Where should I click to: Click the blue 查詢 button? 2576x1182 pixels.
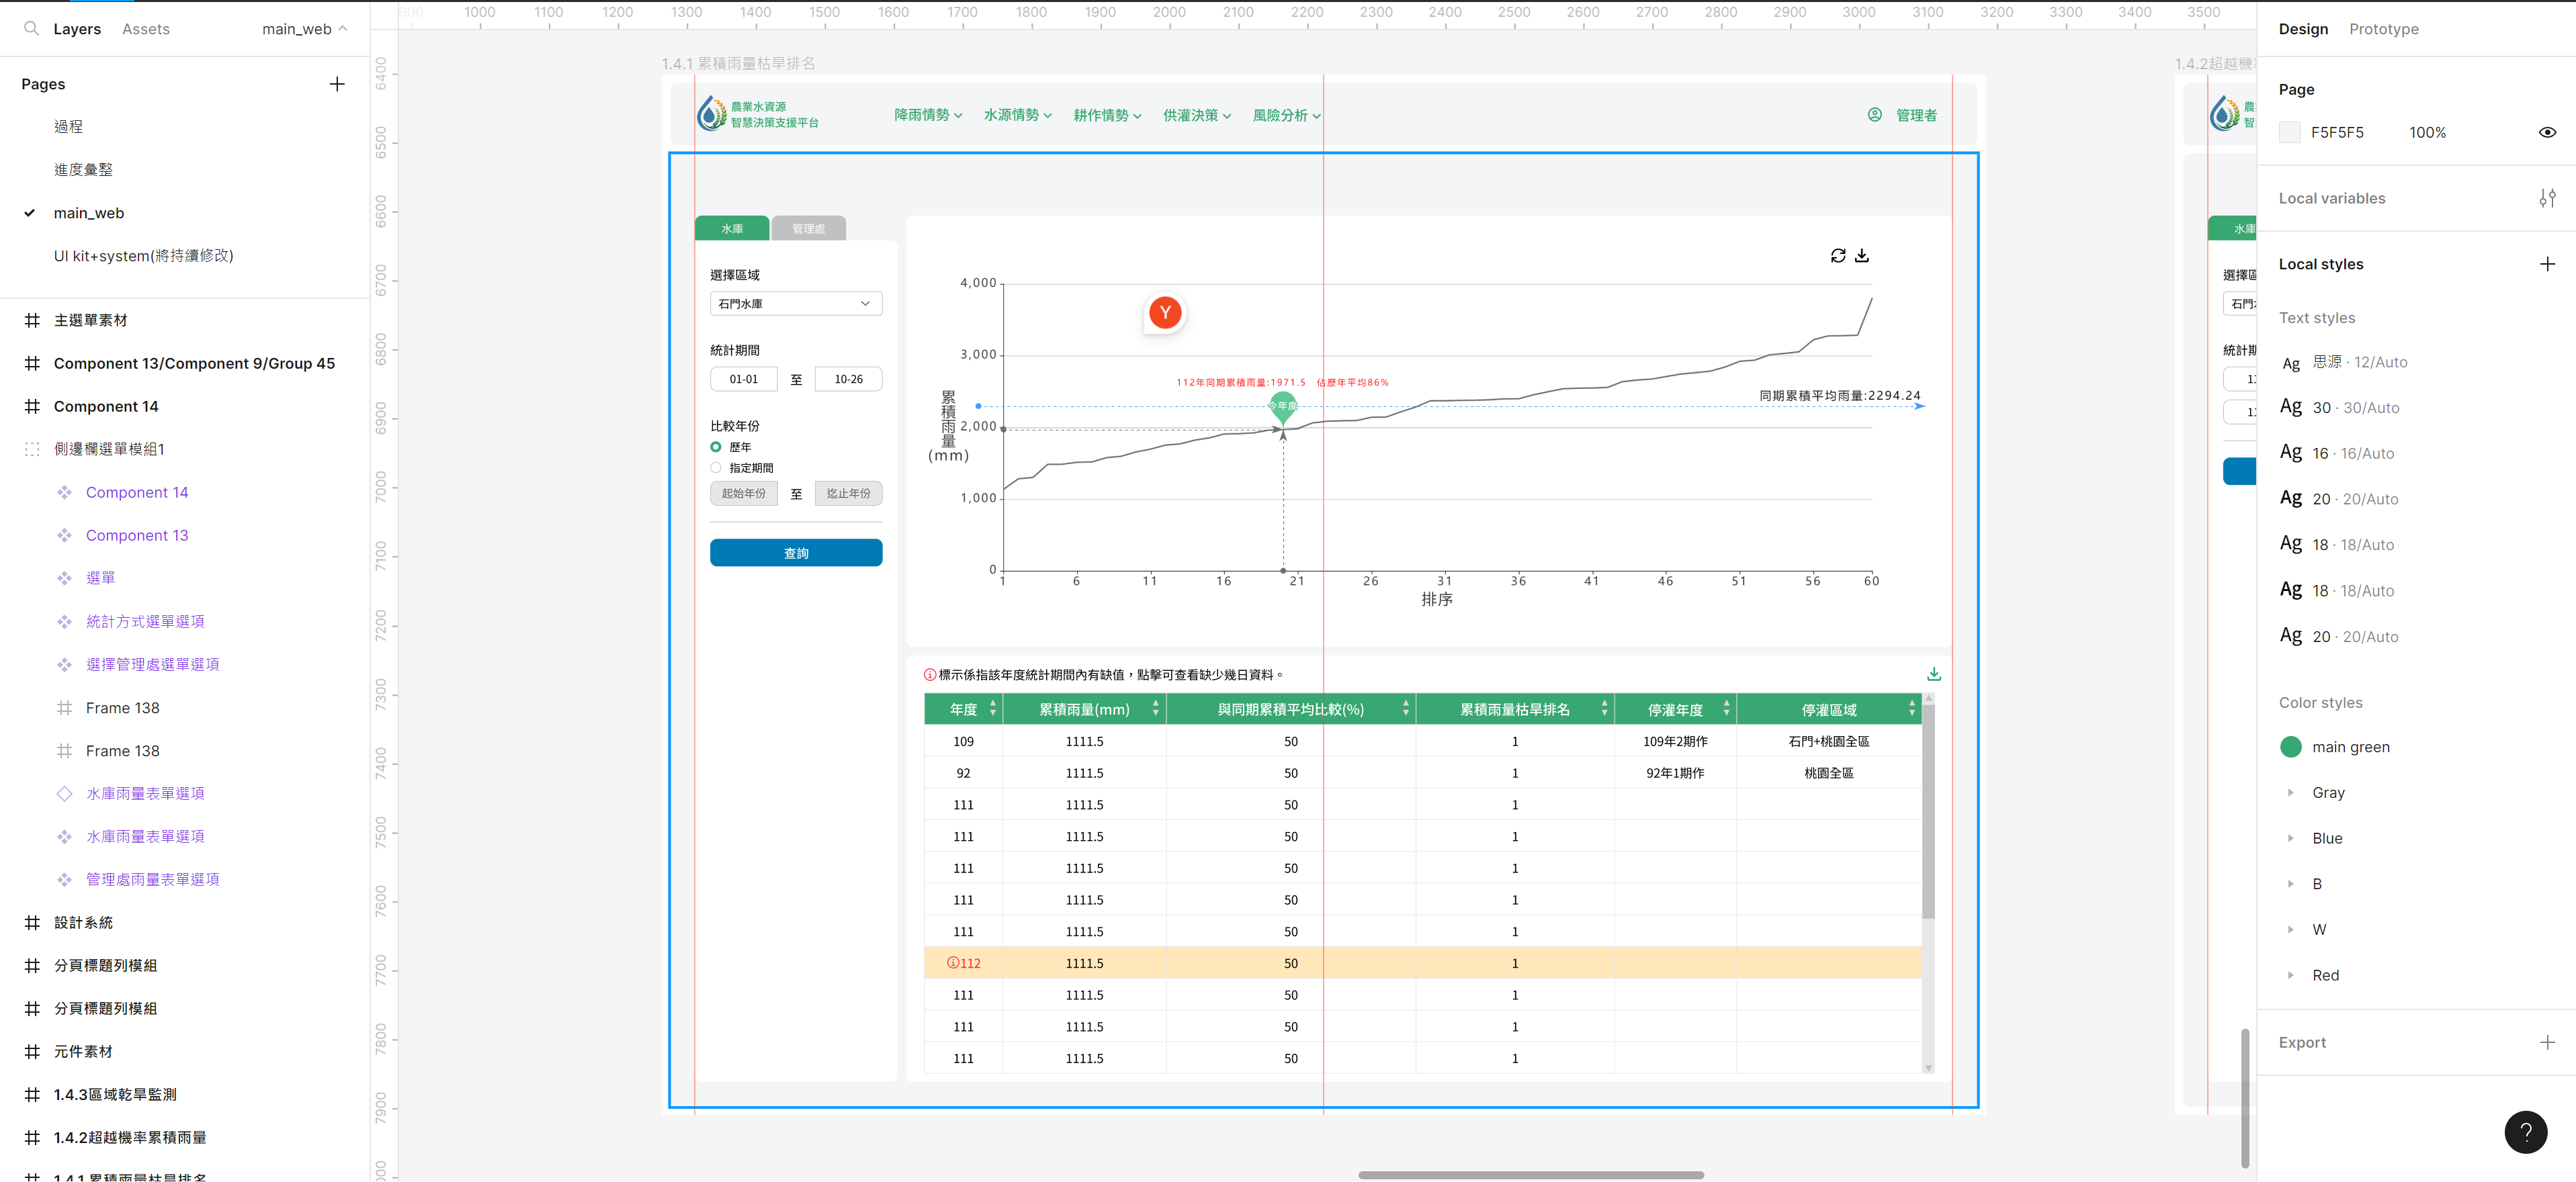point(796,553)
